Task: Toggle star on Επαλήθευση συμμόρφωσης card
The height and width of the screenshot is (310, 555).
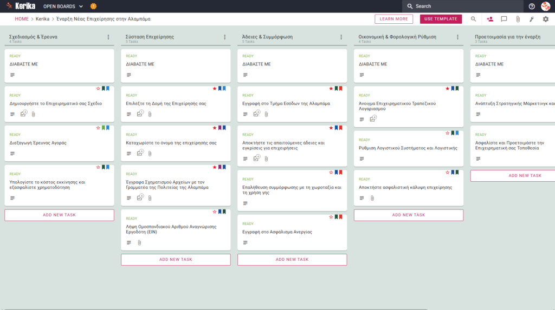Action: point(331,173)
